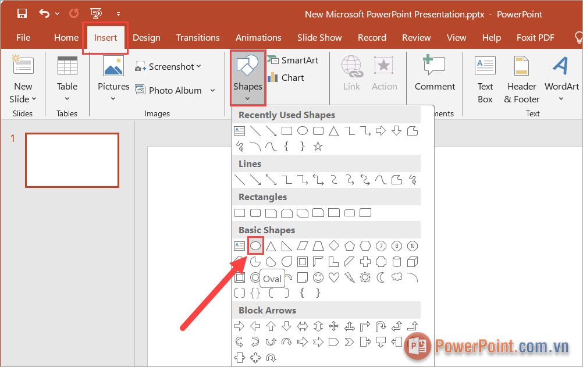Click the Redo button in Quick Access Toolbar
This screenshot has height=367, width=583.
[x=74, y=13]
